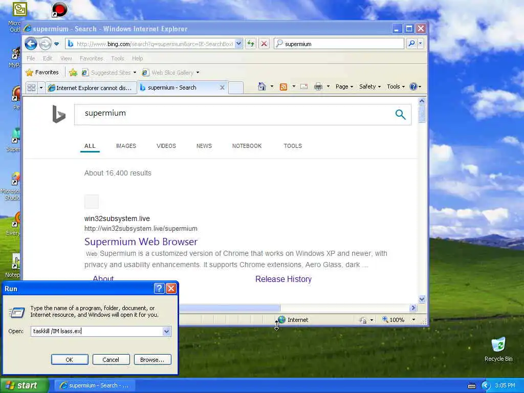
Task: Click the IE search magnifier button
Action: click(412, 43)
